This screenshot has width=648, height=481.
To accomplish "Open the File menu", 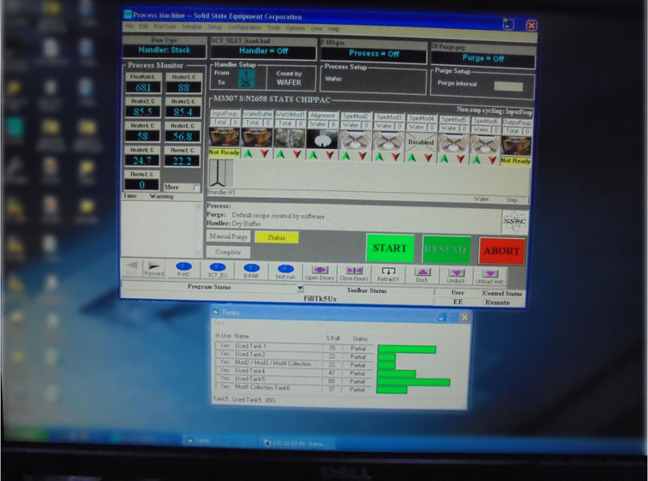I will pyautogui.click(x=129, y=26).
